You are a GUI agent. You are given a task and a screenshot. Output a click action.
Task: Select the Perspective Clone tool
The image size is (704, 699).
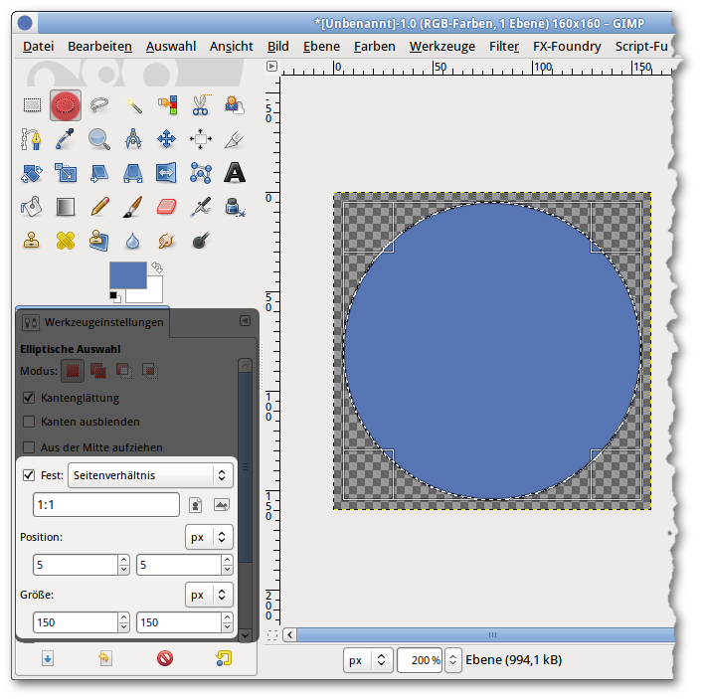click(x=99, y=241)
